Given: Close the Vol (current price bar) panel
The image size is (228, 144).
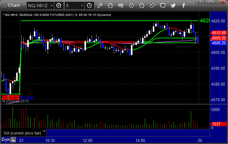Looking at the screenshot, I should pyautogui.click(x=44, y=131).
